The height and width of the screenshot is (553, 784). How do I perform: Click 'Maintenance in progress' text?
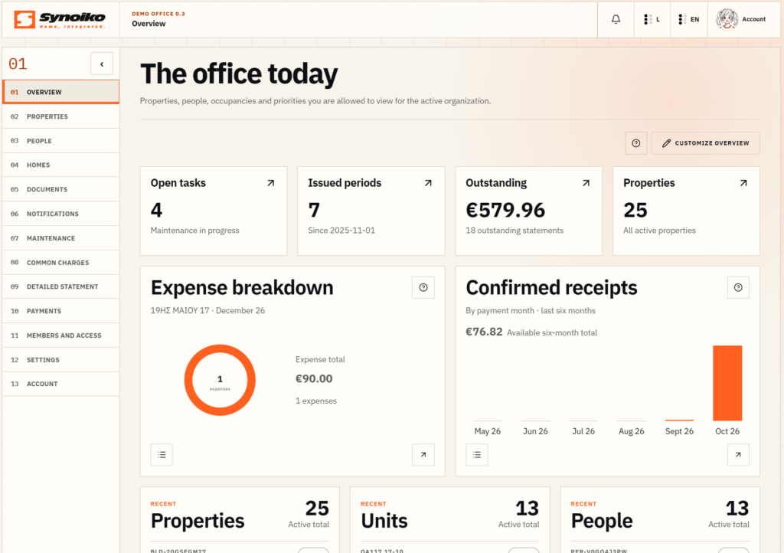click(x=195, y=231)
